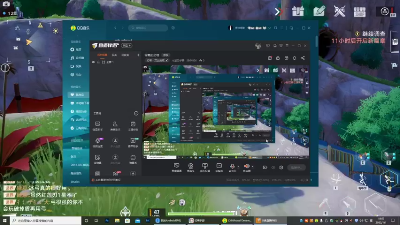This screenshot has height=225, width=400.
Task: Open Live Companion feedback message icon
Action: [x=268, y=46]
